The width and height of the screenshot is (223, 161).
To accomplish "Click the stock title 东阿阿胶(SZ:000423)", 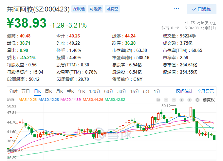I will pyautogui.click(x=38, y=9).
